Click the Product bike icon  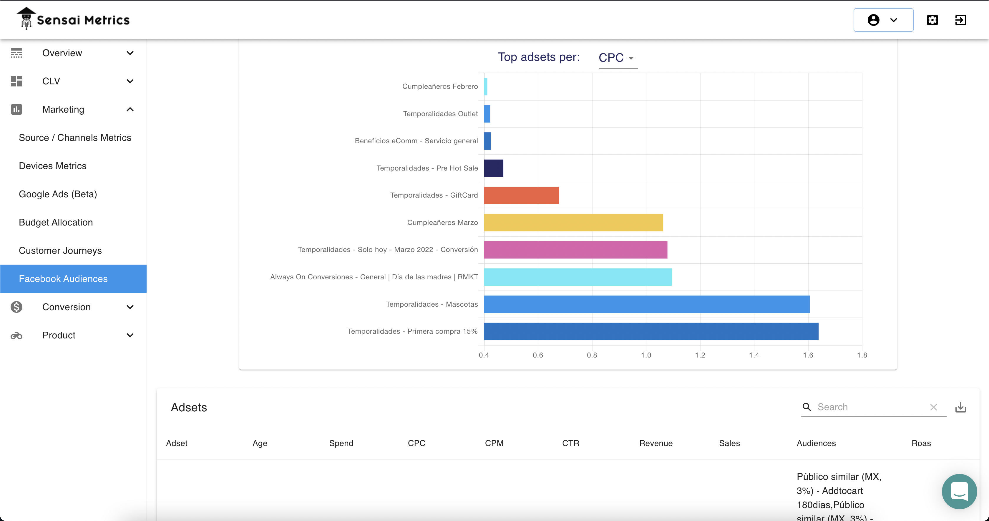click(x=16, y=335)
